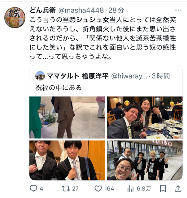Screen dimensions: 187x198
Task: Tap the share upload icon
Action: 178,189
